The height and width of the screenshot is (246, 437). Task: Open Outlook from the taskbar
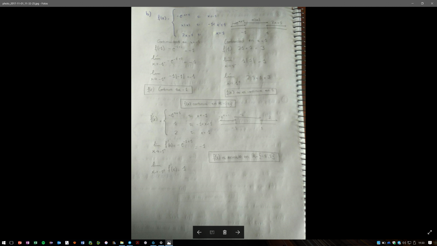[59, 243]
